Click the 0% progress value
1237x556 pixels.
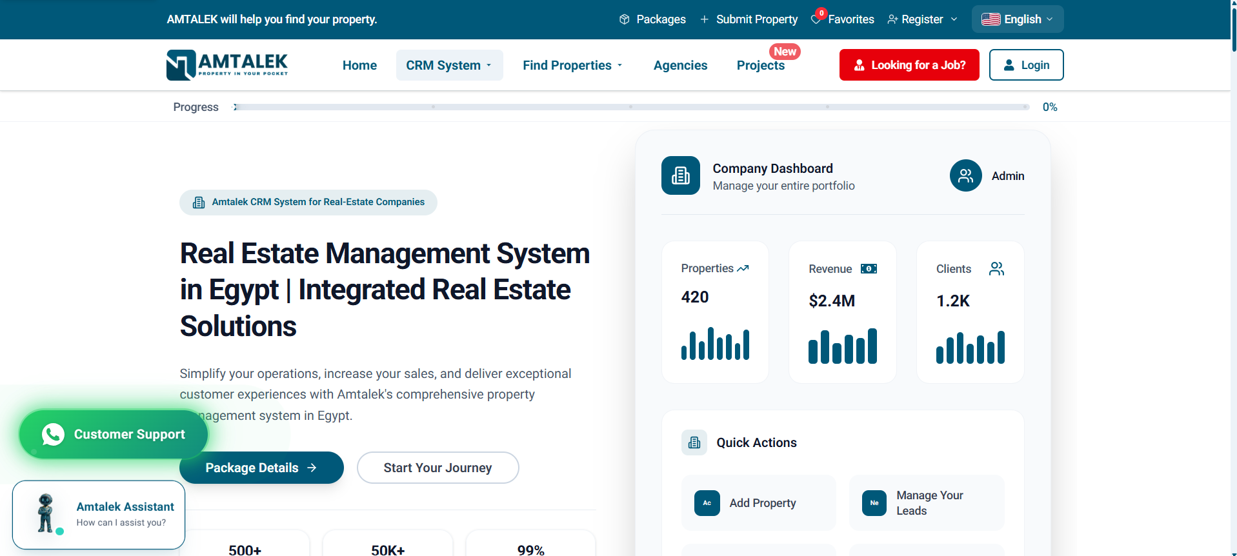(1050, 107)
